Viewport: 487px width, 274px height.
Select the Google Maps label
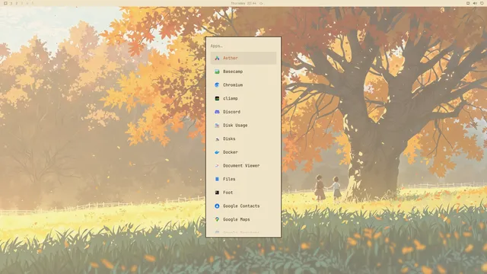click(x=236, y=219)
